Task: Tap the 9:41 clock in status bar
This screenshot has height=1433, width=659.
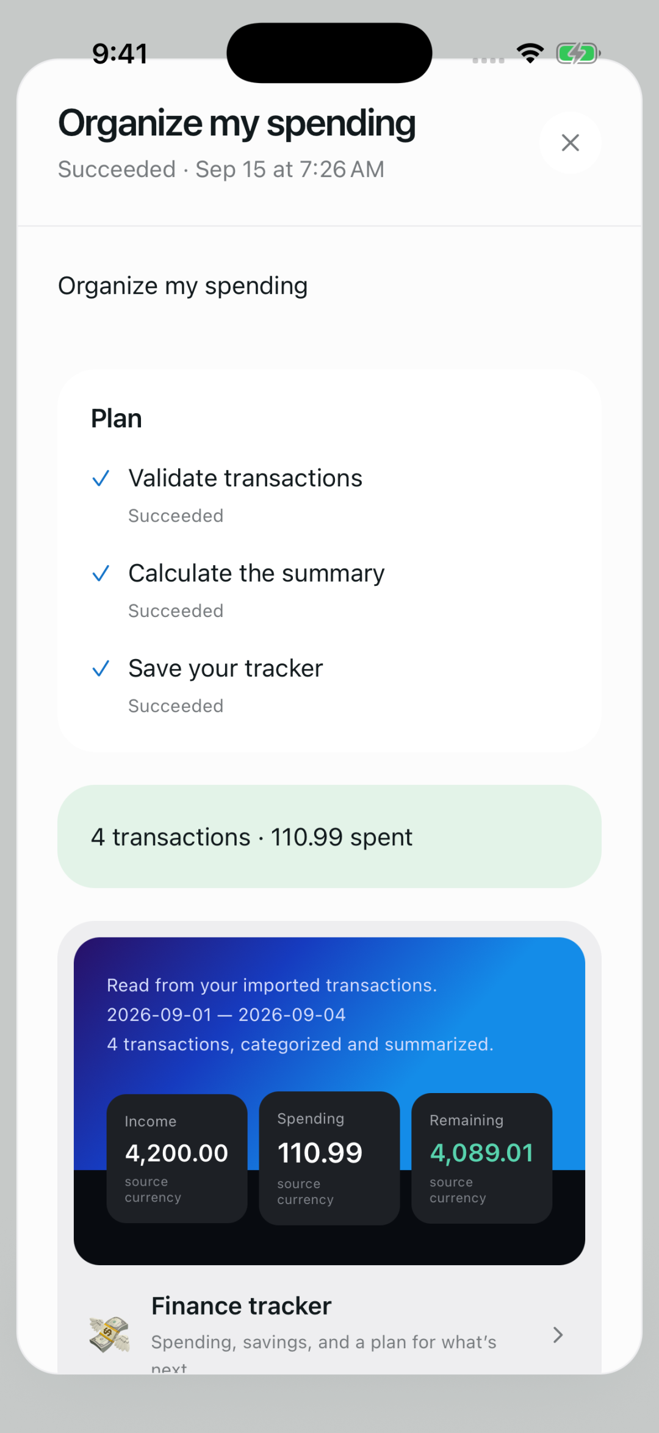Action: pyautogui.click(x=120, y=54)
